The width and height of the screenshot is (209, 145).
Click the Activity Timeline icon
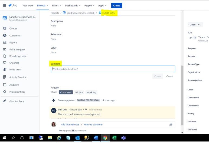(x=5, y=77)
